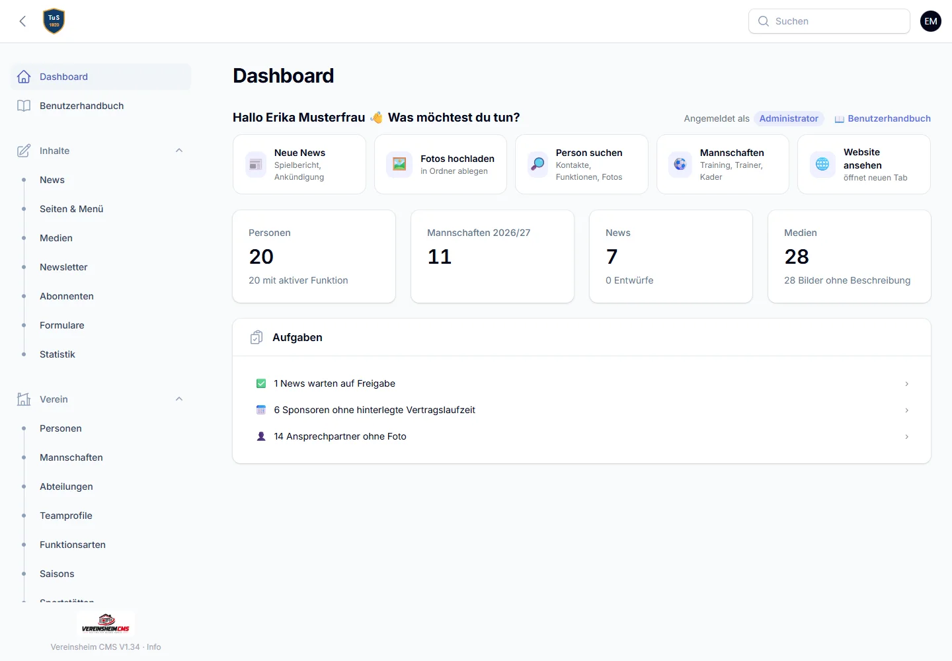
Task: Click the pencil icon beside Inhalte
Action: (x=24, y=151)
